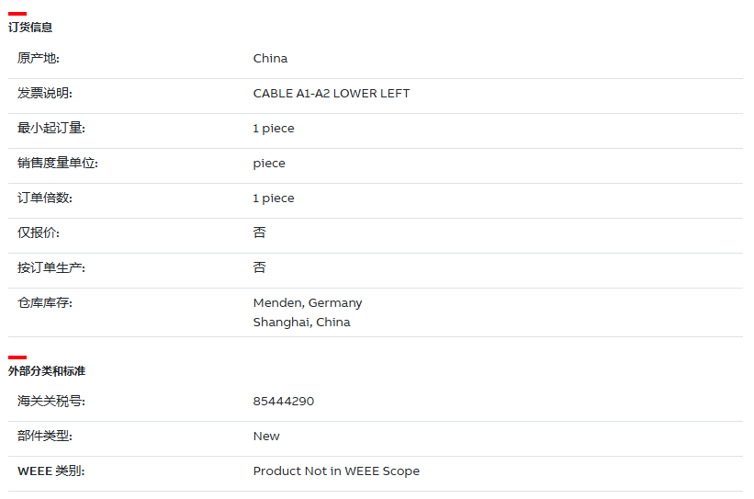Click the 仓库库存 label
Screen dimensions: 754x499
click(45, 302)
